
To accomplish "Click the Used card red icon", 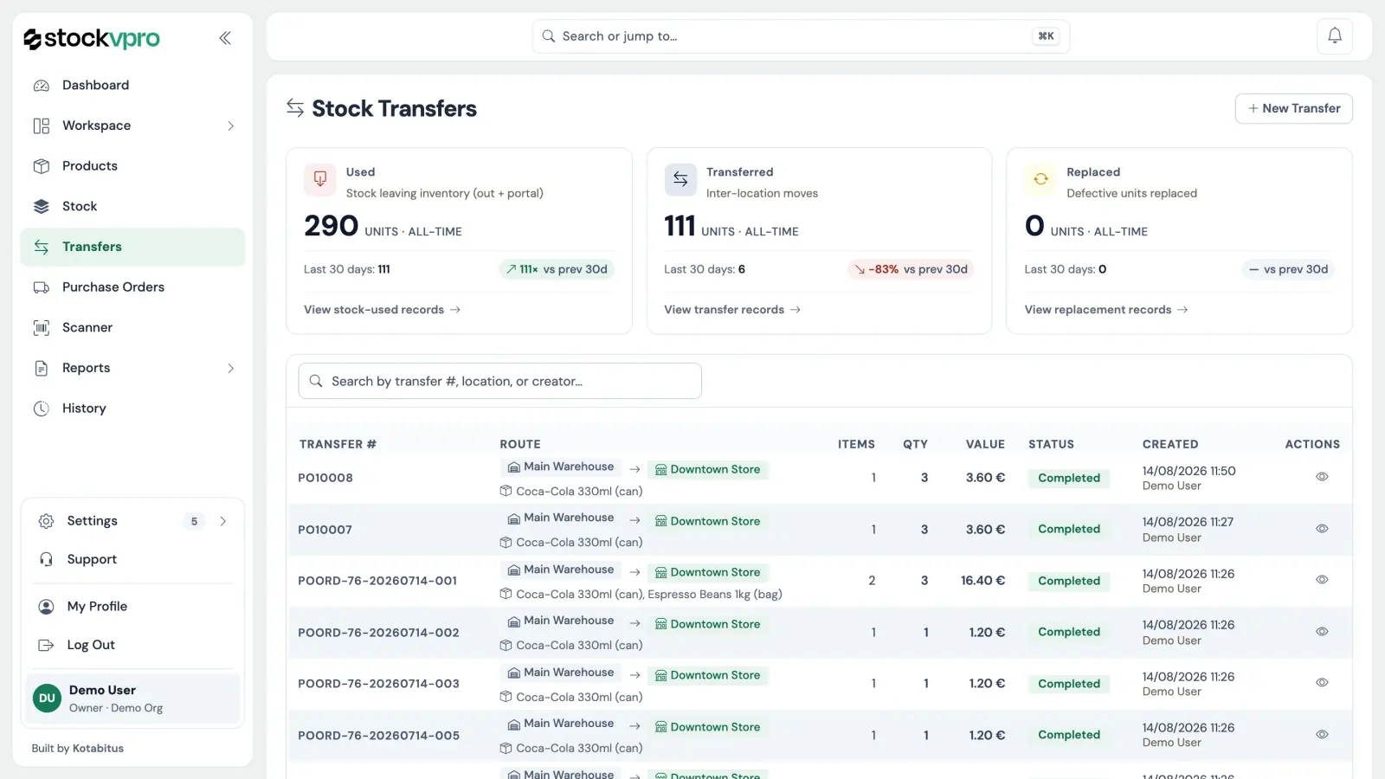I will coord(320,179).
